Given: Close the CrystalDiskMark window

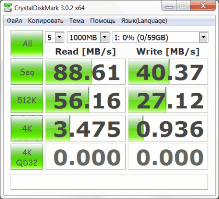Looking at the screenshot, I should tap(203, 6).
